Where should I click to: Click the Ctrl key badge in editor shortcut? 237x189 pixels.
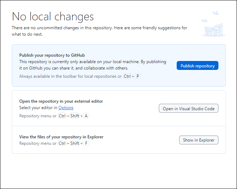[x=62, y=116]
